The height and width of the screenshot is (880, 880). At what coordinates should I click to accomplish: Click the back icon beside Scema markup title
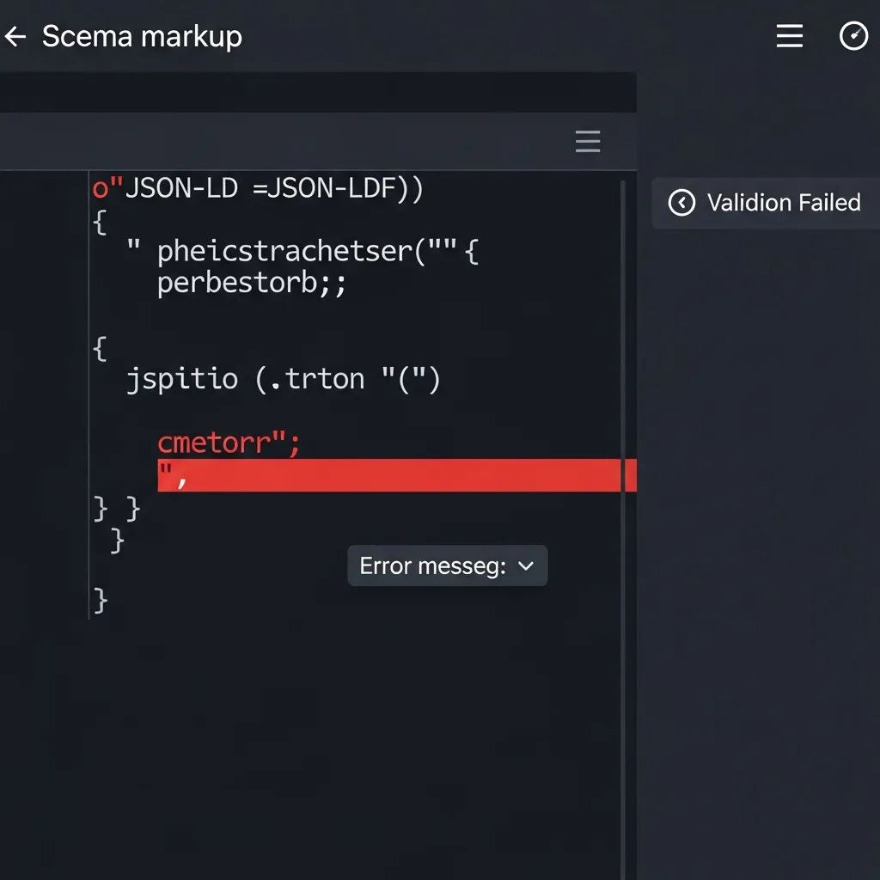tap(15, 36)
